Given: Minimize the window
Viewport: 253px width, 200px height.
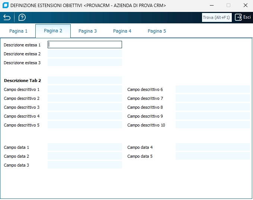Looking at the screenshot, I should pos(212,5).
